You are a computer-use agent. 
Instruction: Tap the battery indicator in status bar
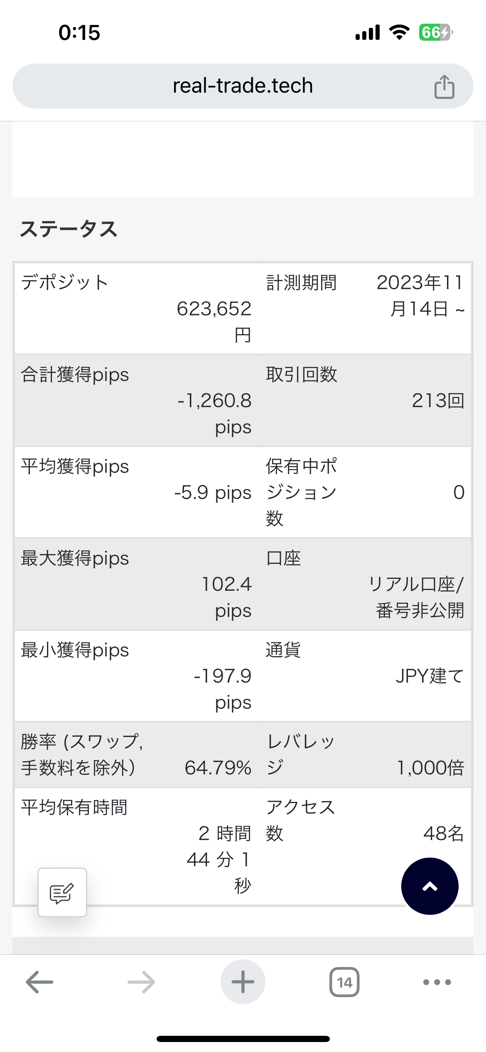click(435, 32)
